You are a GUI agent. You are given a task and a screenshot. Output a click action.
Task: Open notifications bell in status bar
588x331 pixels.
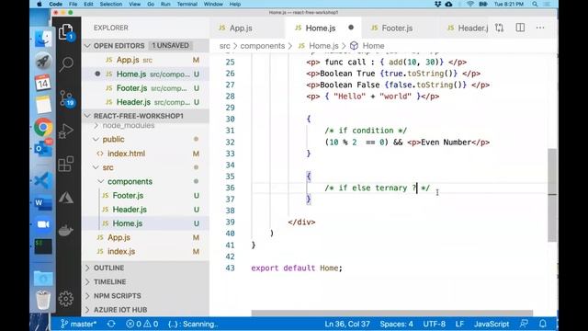[543, 324]
